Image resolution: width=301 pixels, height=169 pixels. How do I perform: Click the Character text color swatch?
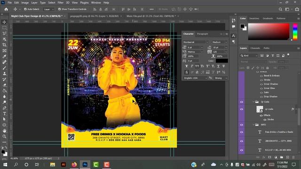(222, 61)
